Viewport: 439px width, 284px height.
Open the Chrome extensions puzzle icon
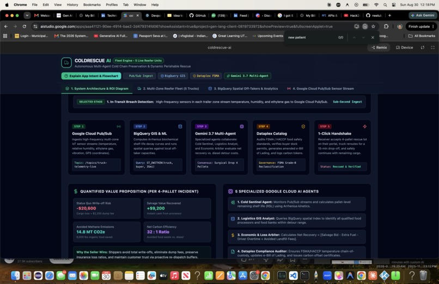click(x=386, y=26)
